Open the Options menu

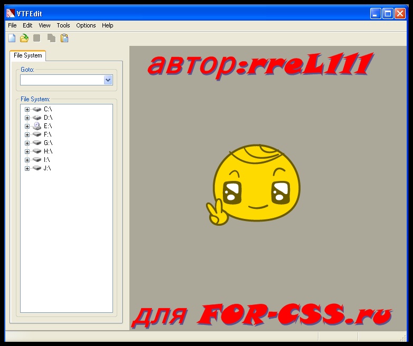coord(86,25)
